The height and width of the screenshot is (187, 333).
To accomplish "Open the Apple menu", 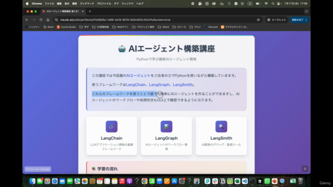I will 27,4.
